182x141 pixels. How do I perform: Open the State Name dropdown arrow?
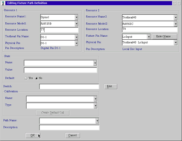point(95,63)
